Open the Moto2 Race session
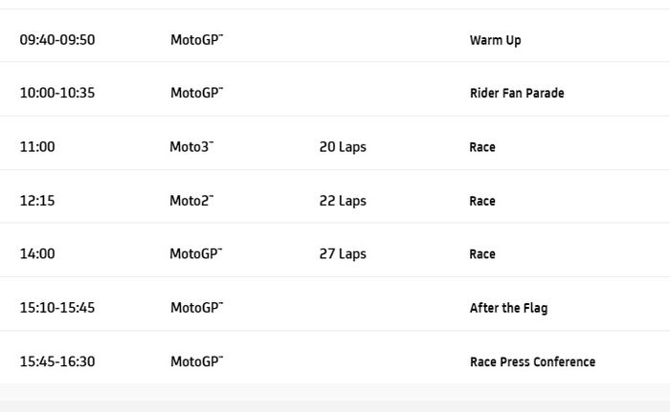Viewport: 670px width, 412px height. [482, 201]
